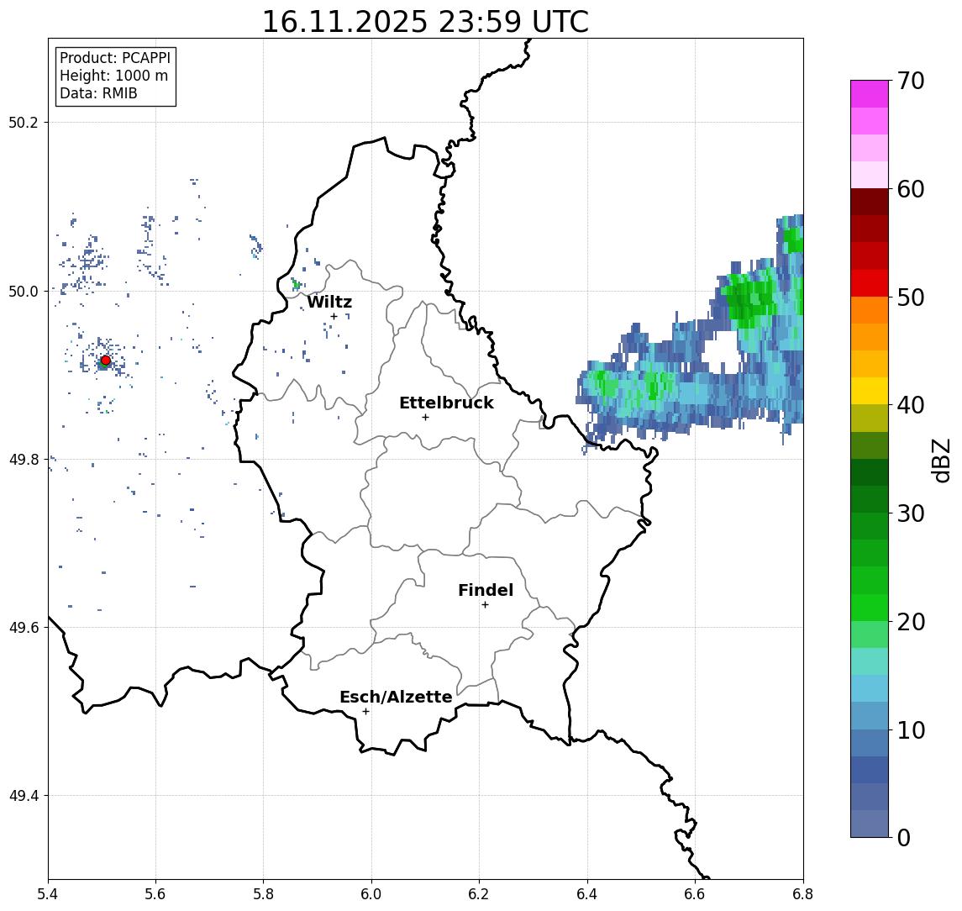Click the 'Data: RMIB' text
Viewport: 962px width, 911px height.
tap(98, 93)
